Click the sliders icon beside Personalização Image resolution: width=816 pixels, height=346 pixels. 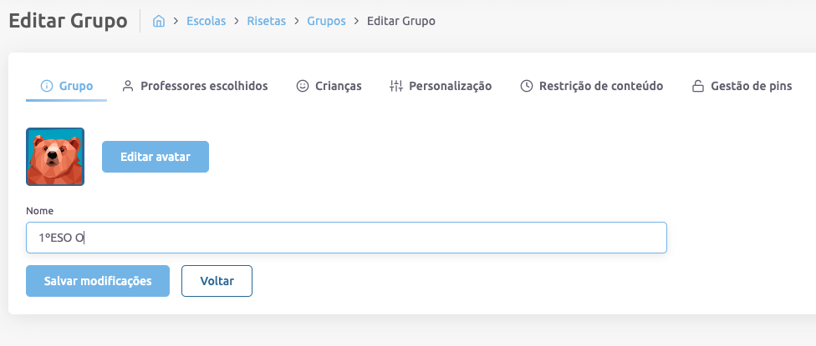396,86
